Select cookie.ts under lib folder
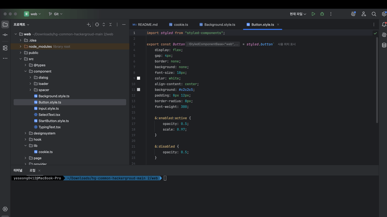 click(x=46, y=152)
